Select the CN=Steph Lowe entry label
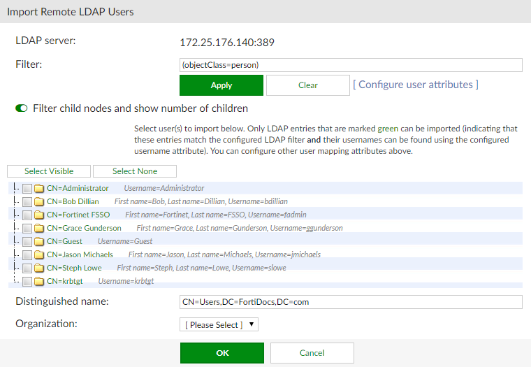 point(74,268)
